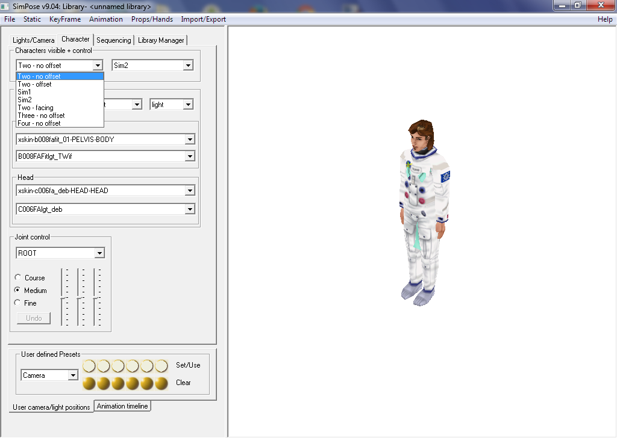Choose the Medium joint control precision
This screenshot has width=617, height=438.
[18, 290]
